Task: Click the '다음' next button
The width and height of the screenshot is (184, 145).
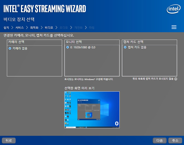Action: pos(160,141)
